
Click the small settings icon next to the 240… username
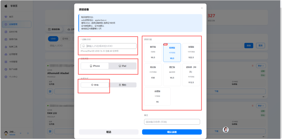[x=20, y=133]
